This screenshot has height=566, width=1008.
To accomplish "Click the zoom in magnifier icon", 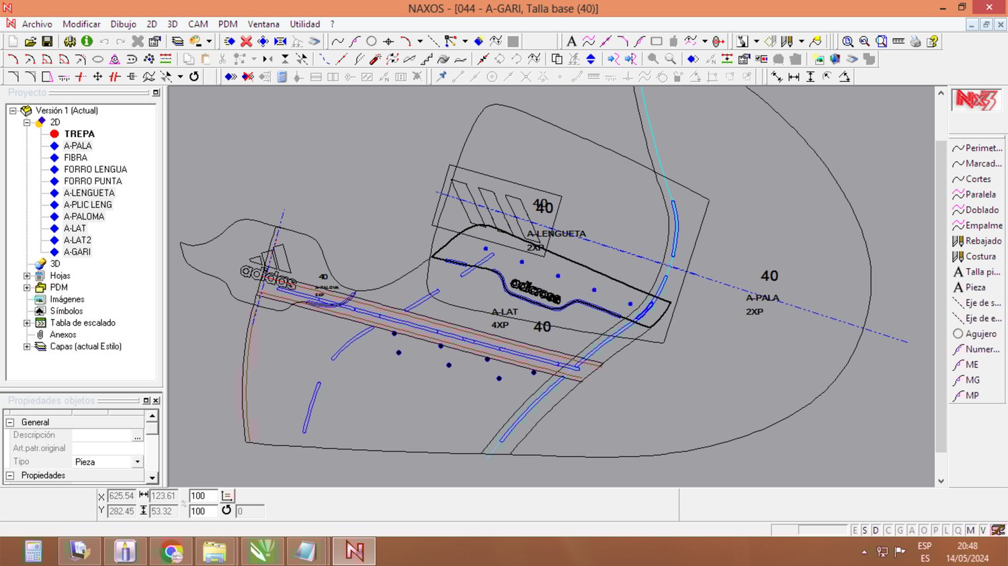I will (x=848, y=42).
